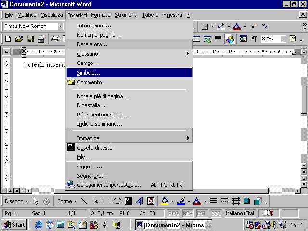Viewport: 308px width, 231px height.
Task: Insert Excel worksheet icon in toolbar
Action: point(207,38)
